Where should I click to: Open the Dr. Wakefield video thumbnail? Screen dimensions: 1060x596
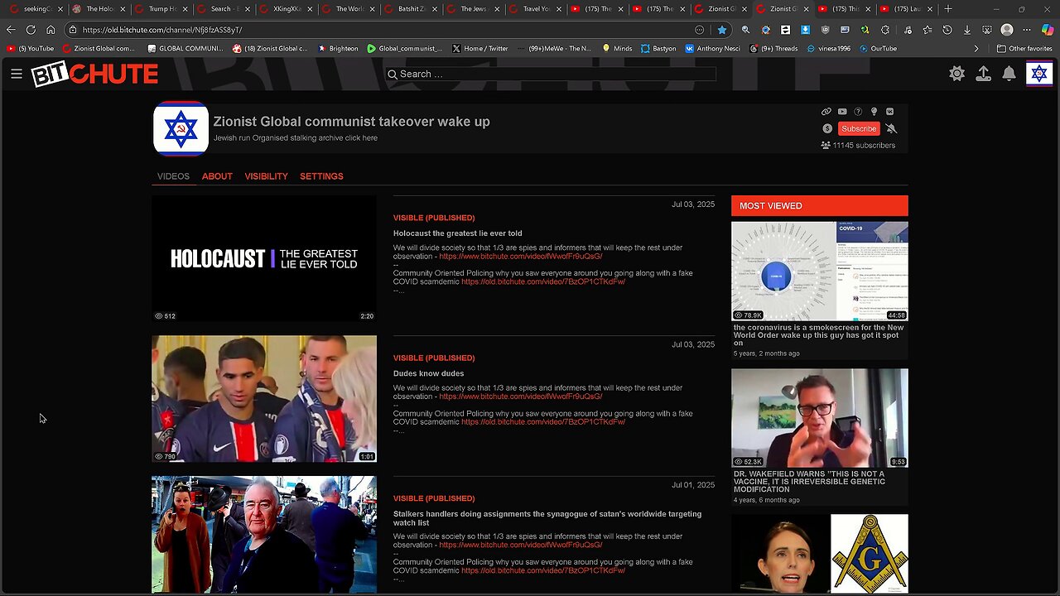820,418
